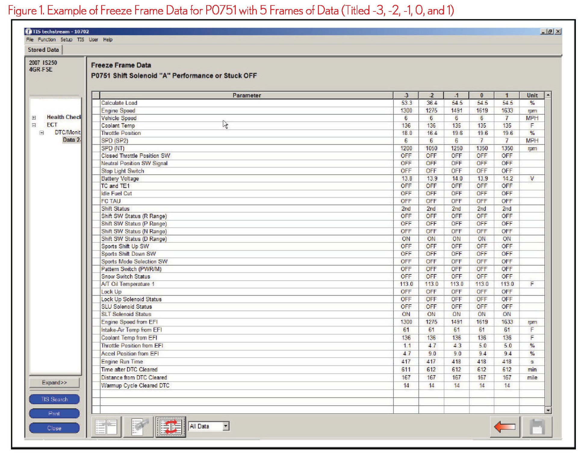Click the two-list compare icon

pyautogui.click(x=106, y=427)
